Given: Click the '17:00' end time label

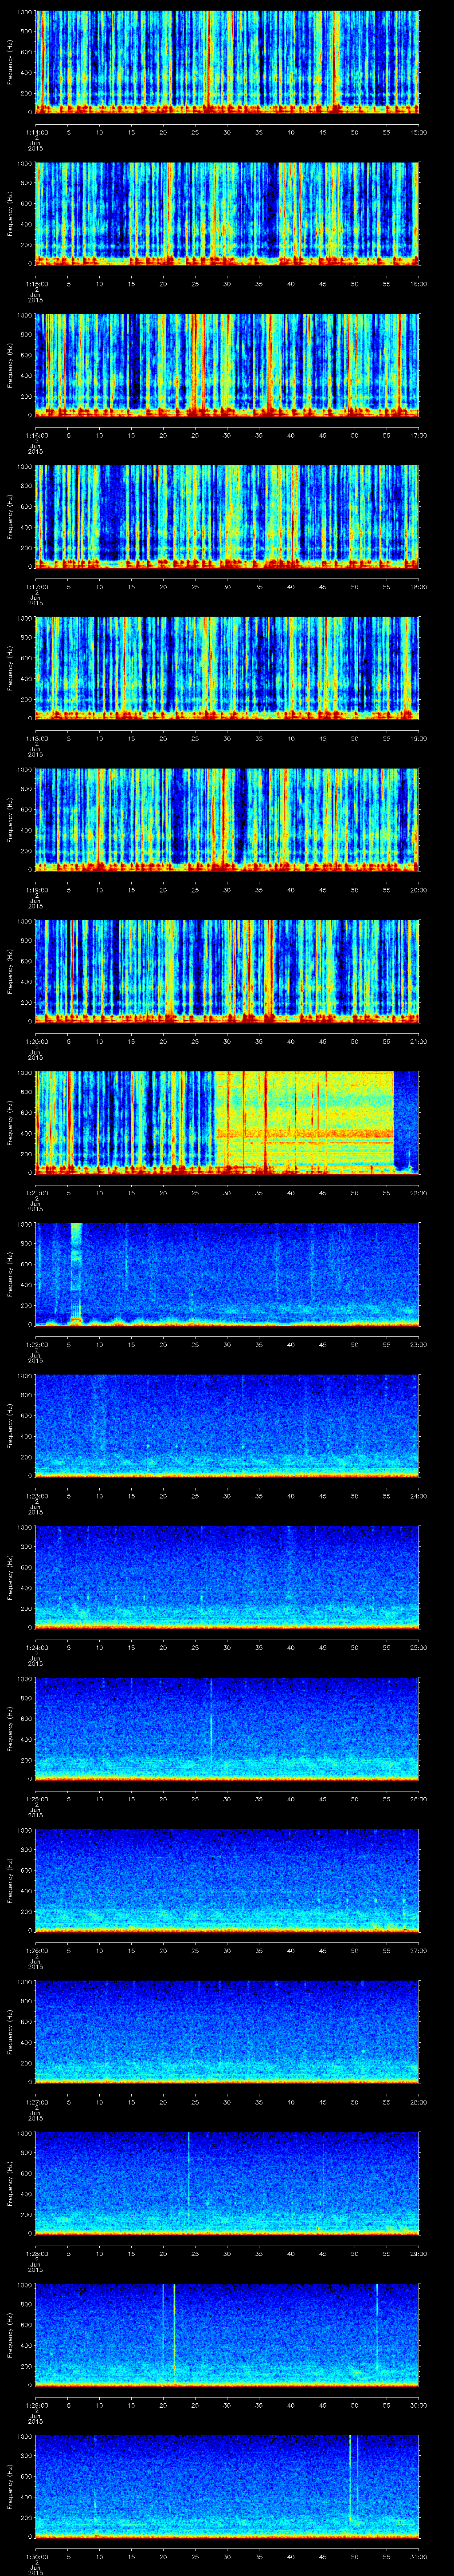Looking at the screenshot, I should [x=418, y=435].
